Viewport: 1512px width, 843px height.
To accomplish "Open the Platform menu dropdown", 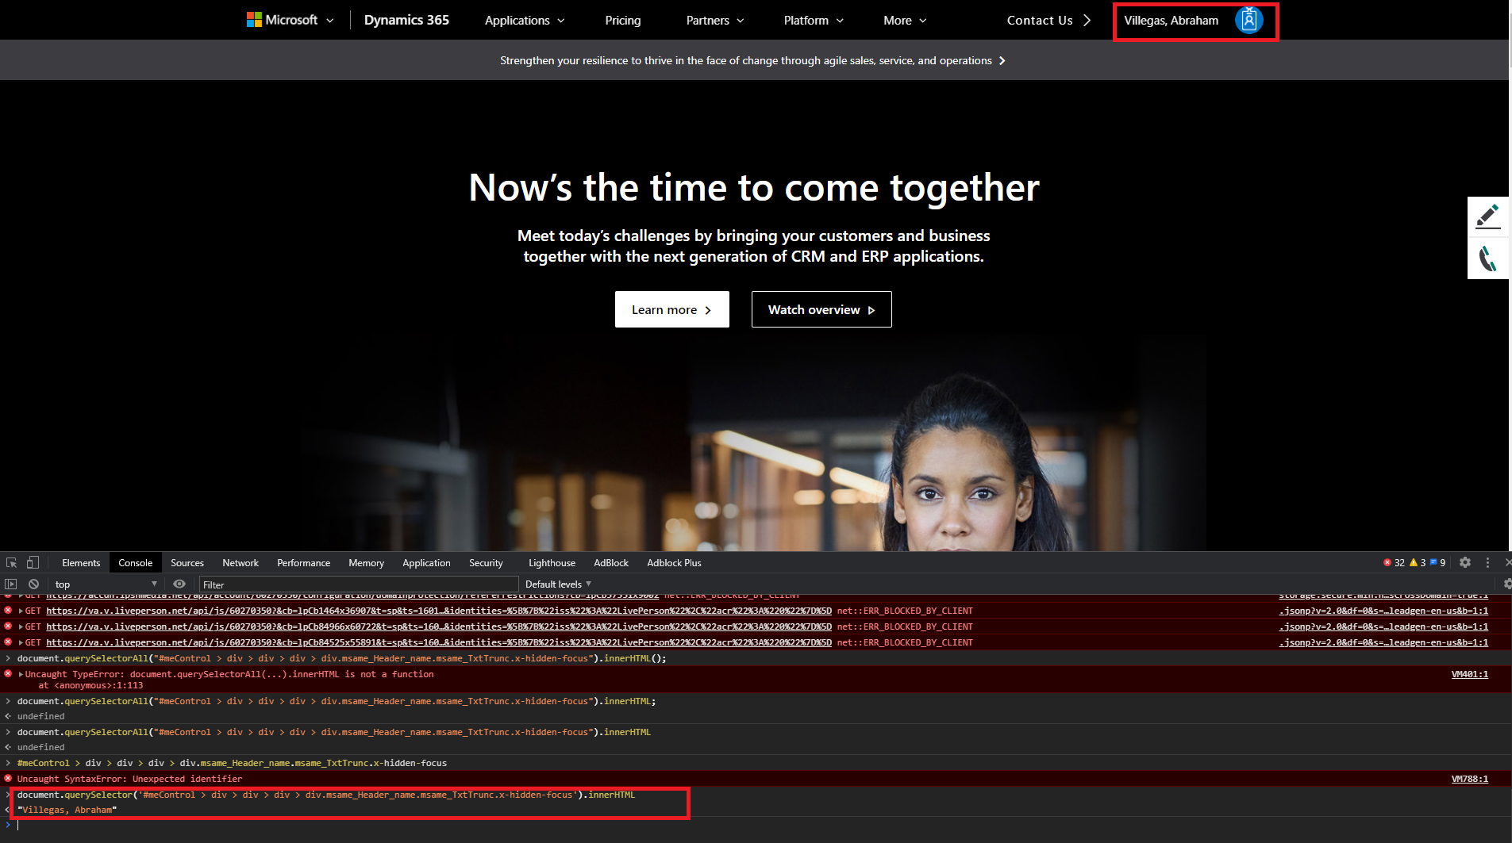I will (x=814, y=21).
